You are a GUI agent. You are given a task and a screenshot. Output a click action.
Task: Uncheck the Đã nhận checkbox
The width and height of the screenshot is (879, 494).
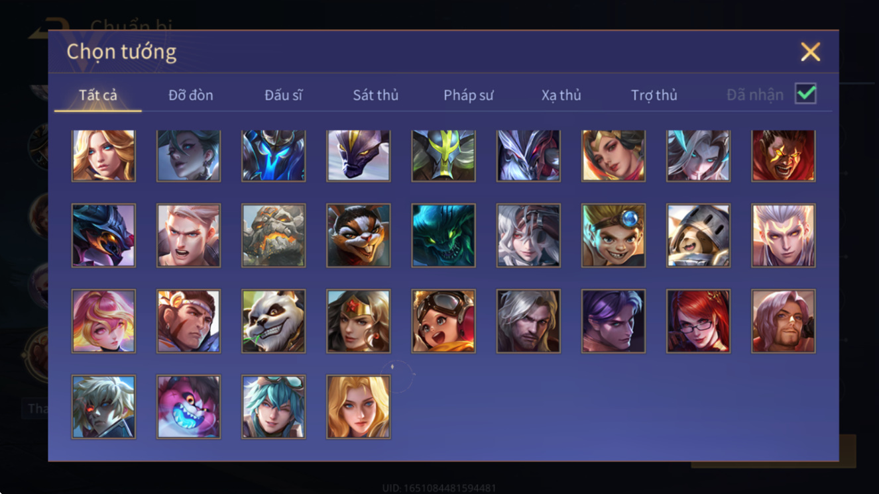[806, 94]
